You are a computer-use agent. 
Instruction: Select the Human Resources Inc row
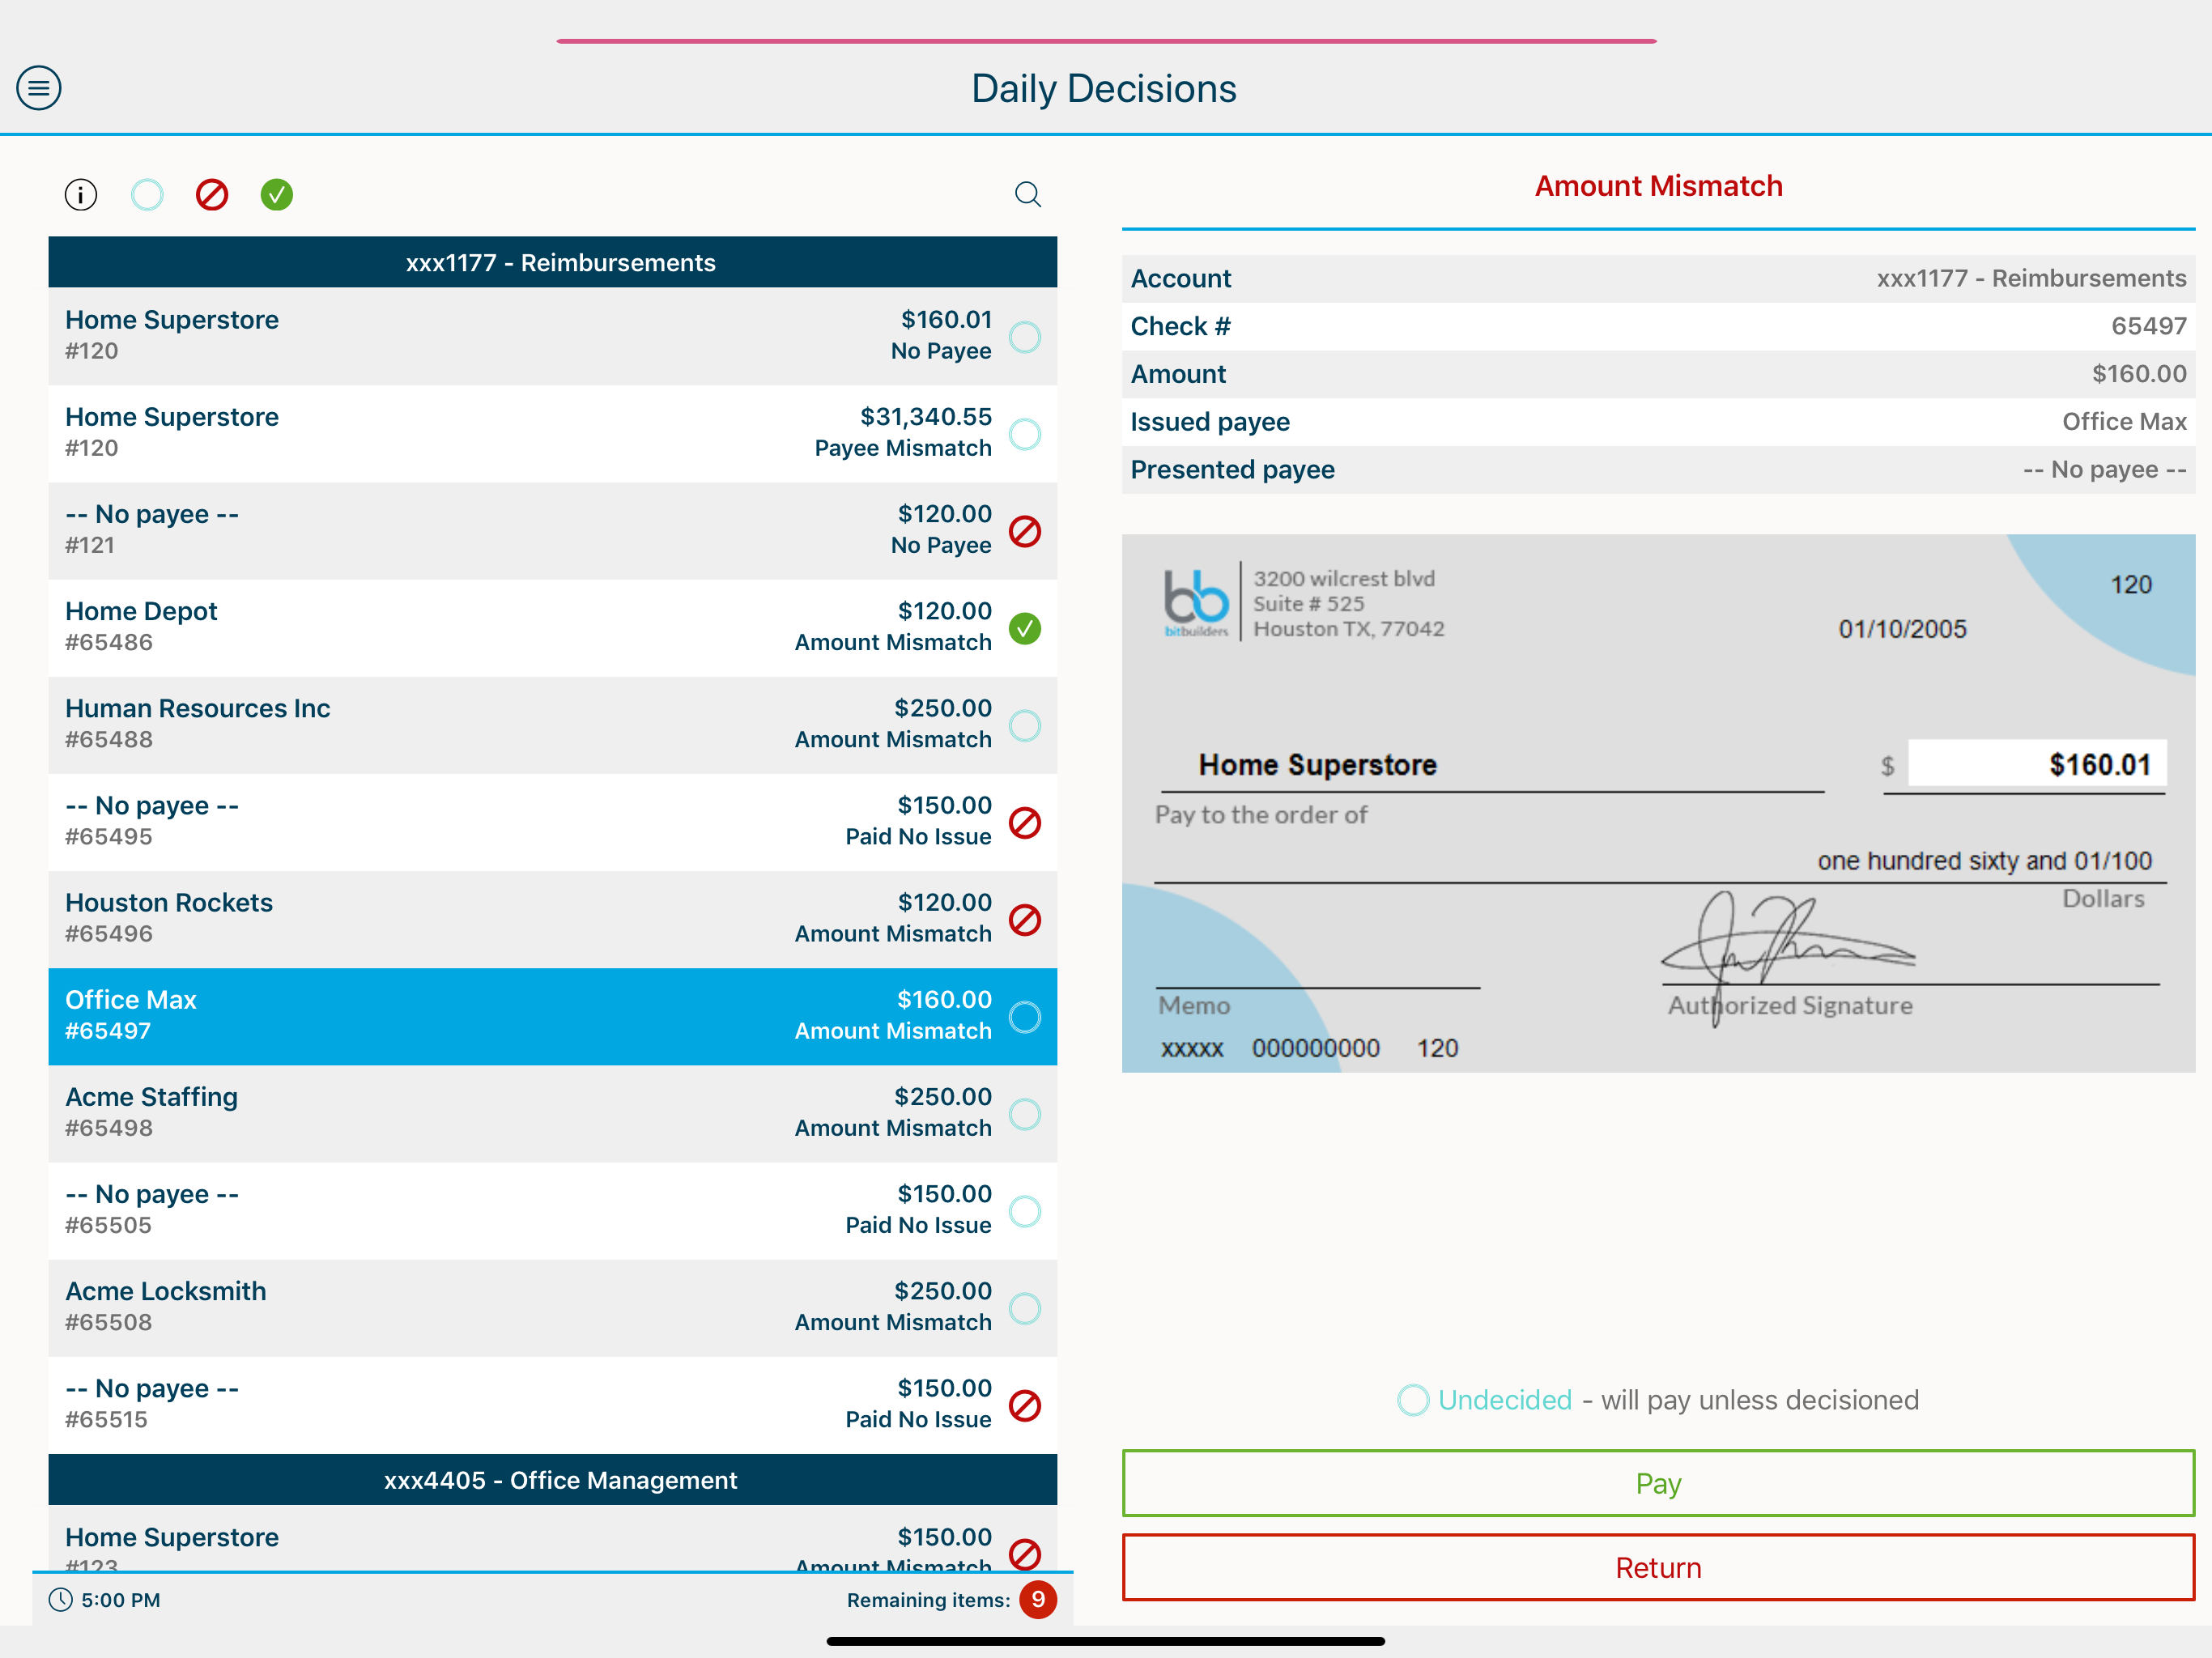[x=553, y=725]
